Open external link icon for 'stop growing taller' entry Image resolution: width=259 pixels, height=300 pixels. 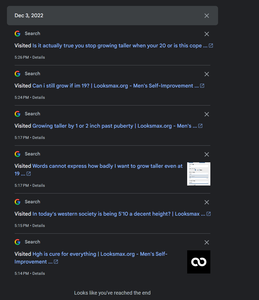coord(211,46)
